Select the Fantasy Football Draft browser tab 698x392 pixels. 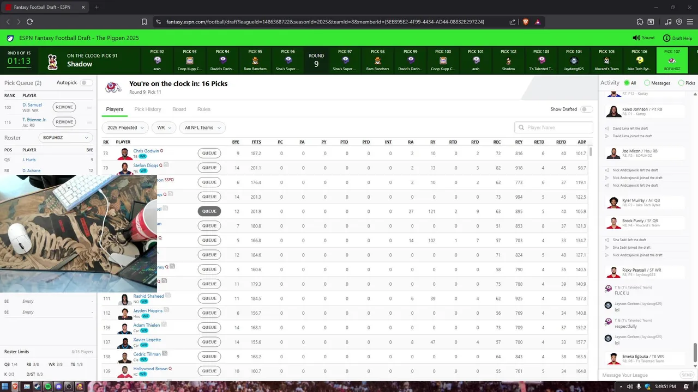coord(45,7)
